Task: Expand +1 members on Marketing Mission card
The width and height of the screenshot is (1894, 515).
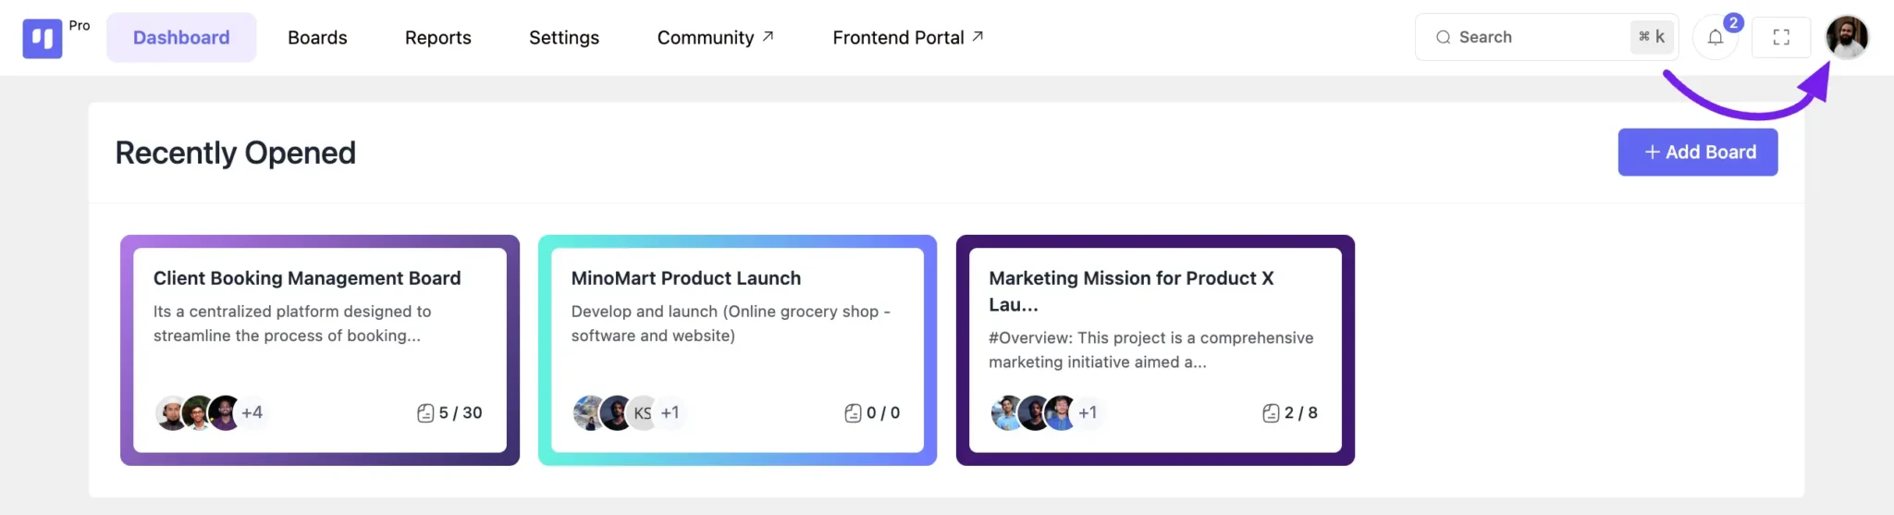Action: (1088, 413)
